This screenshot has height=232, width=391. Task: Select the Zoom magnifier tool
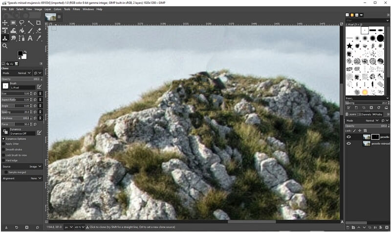(5, 46)
